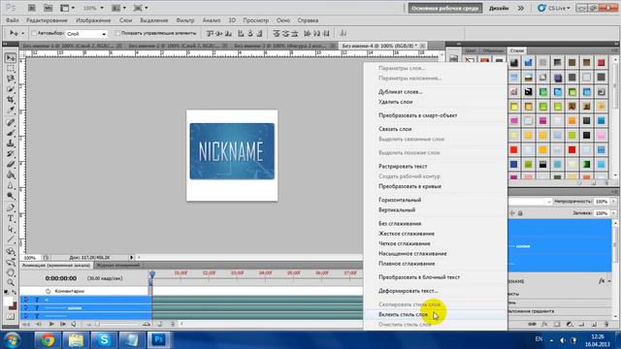This screenshot has width=621, height=349.
Task: Choose Дубликат слоев in context menu
Action: (401, 91)
